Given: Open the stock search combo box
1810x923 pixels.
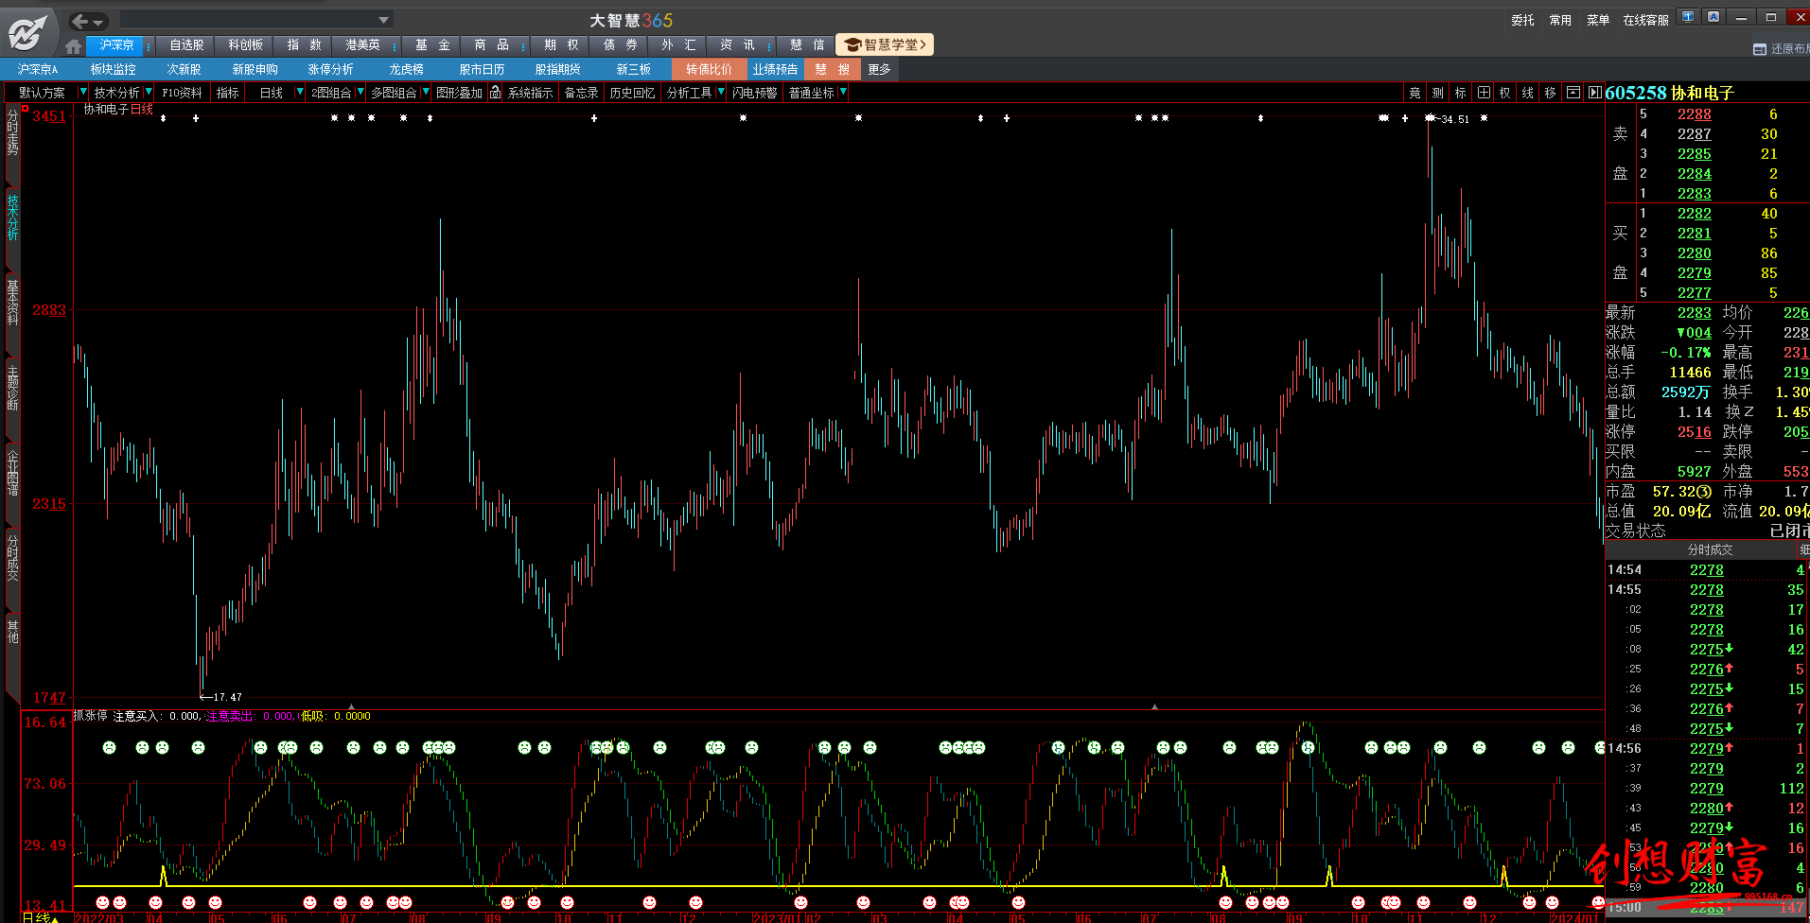Looking at the screenshot, I should point(256,20).
